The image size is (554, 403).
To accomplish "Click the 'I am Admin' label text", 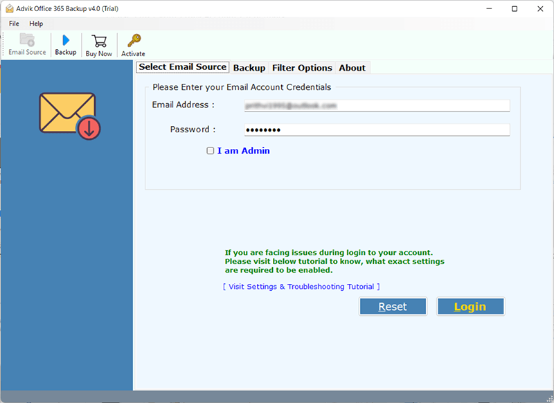I will click(244, 151).
